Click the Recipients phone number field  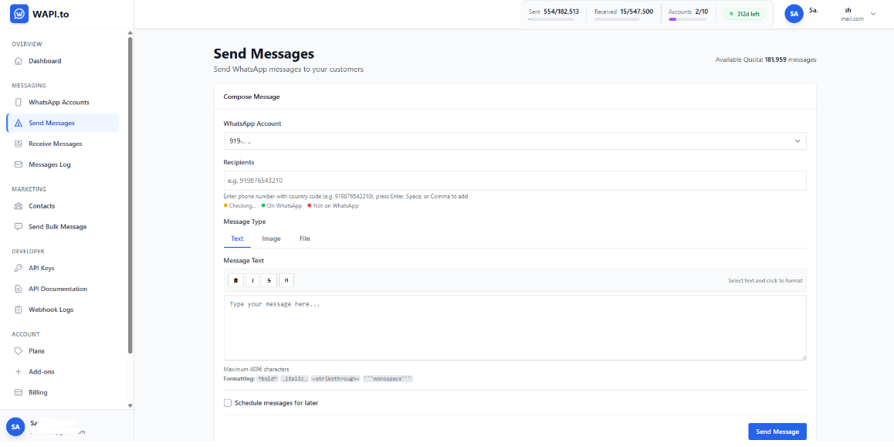[515, 181]
